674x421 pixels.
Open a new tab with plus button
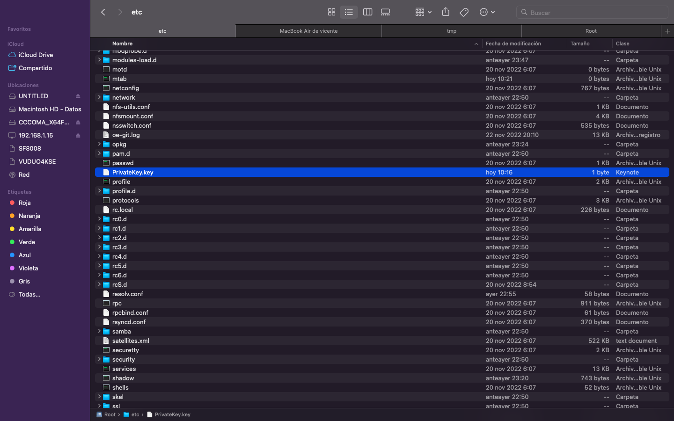667,31
